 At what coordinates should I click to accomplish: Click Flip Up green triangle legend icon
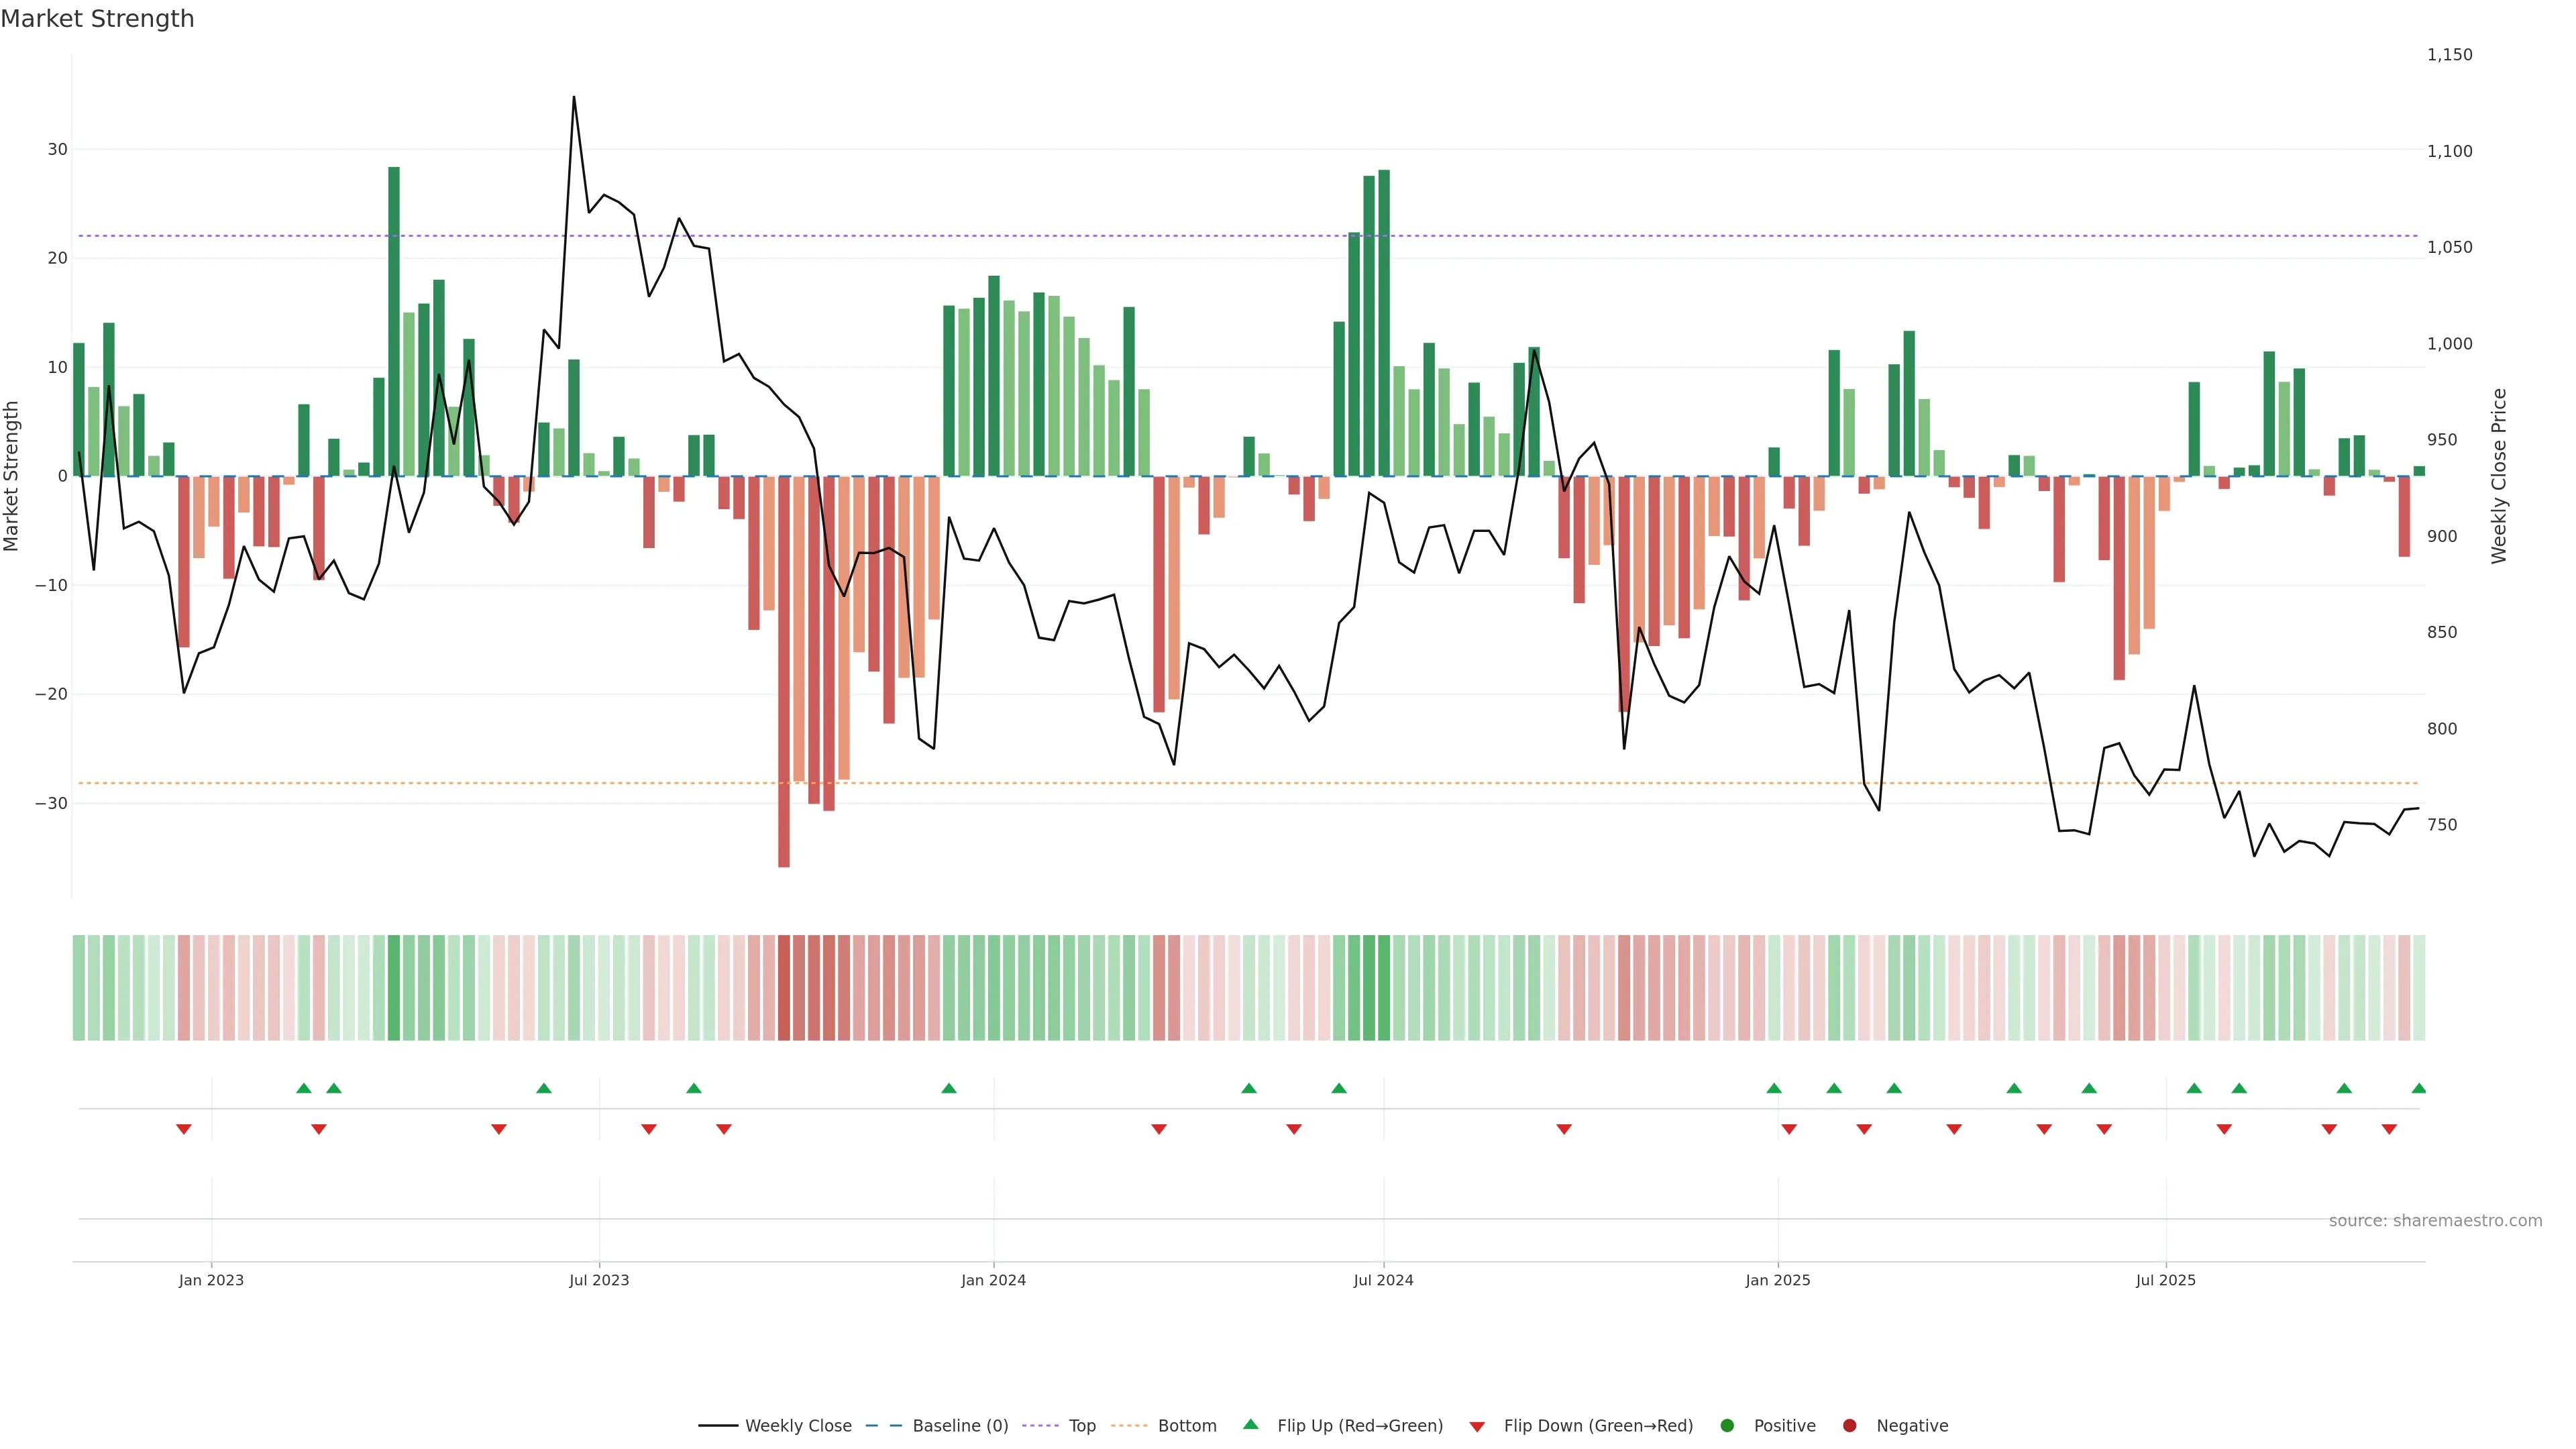(1250, 1425)
